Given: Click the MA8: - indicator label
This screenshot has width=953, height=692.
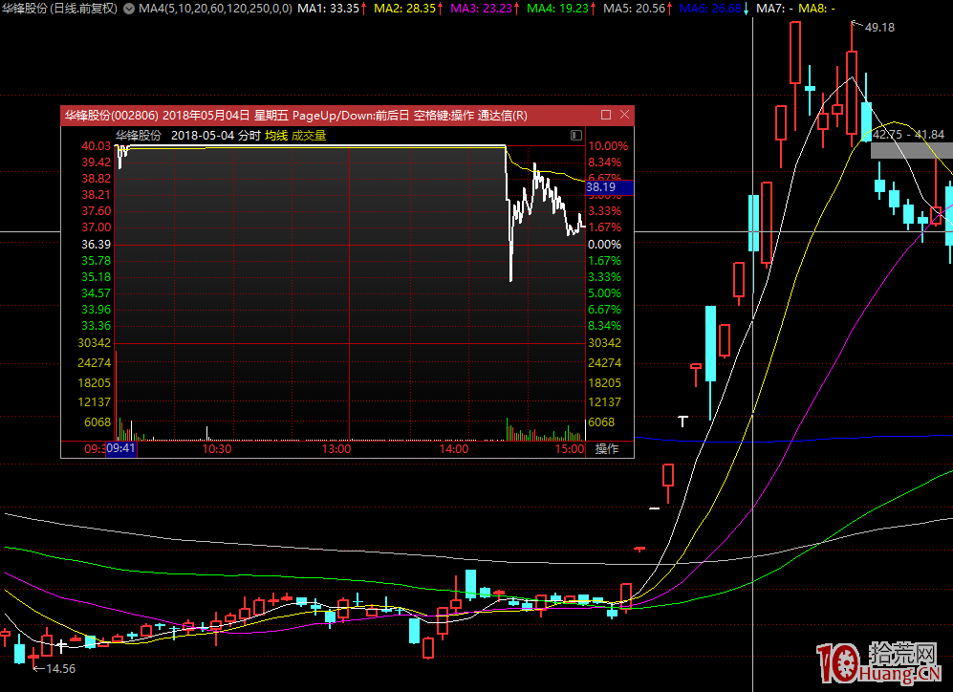Looking at the screenshot, I should [816, 9].
